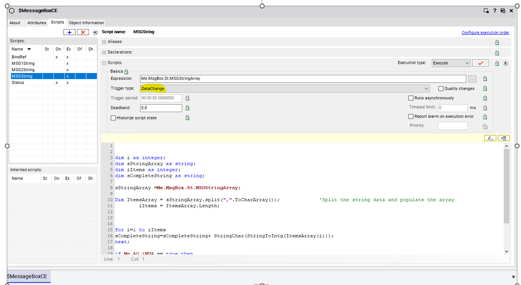This screenshot has height=285, width=521.
Task: Click the Expression input field
Action: pyautogui.click(x=303, y=79)
